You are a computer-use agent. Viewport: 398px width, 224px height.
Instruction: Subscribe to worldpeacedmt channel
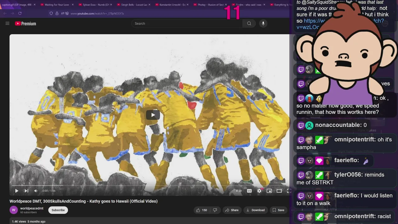pos(58,210)
